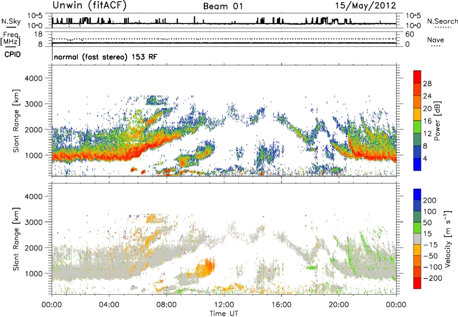Select the 'Beam 01' heading

[223, 6]
